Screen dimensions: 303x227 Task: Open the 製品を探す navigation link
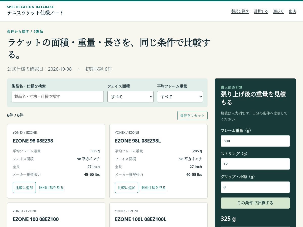point(240,11)
